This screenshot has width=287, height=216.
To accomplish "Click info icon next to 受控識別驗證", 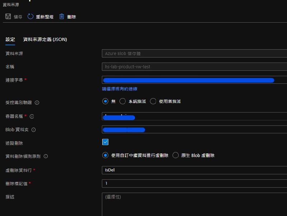I will pyautogui.click(x=37, y=102).
